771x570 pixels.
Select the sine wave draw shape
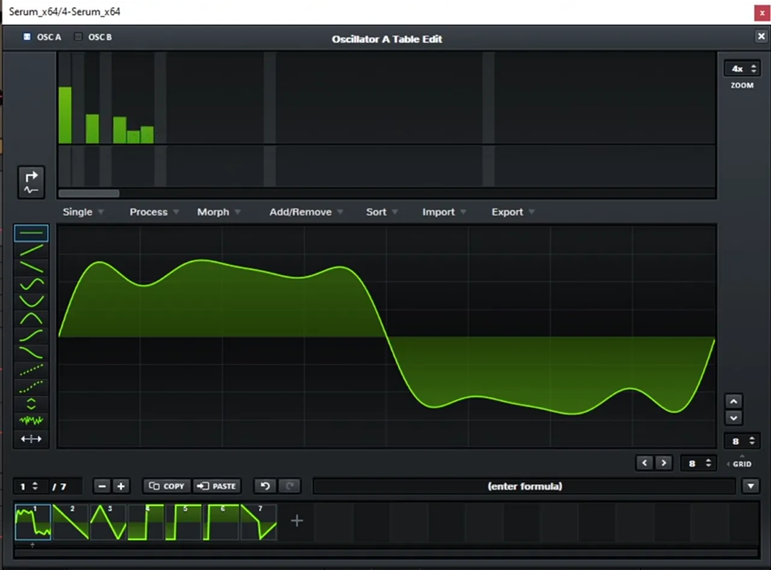click(x=31, y=284)
